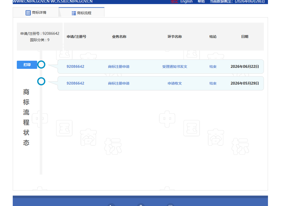Click 结束 in the 受理通知书发文 row

point(213,67)
